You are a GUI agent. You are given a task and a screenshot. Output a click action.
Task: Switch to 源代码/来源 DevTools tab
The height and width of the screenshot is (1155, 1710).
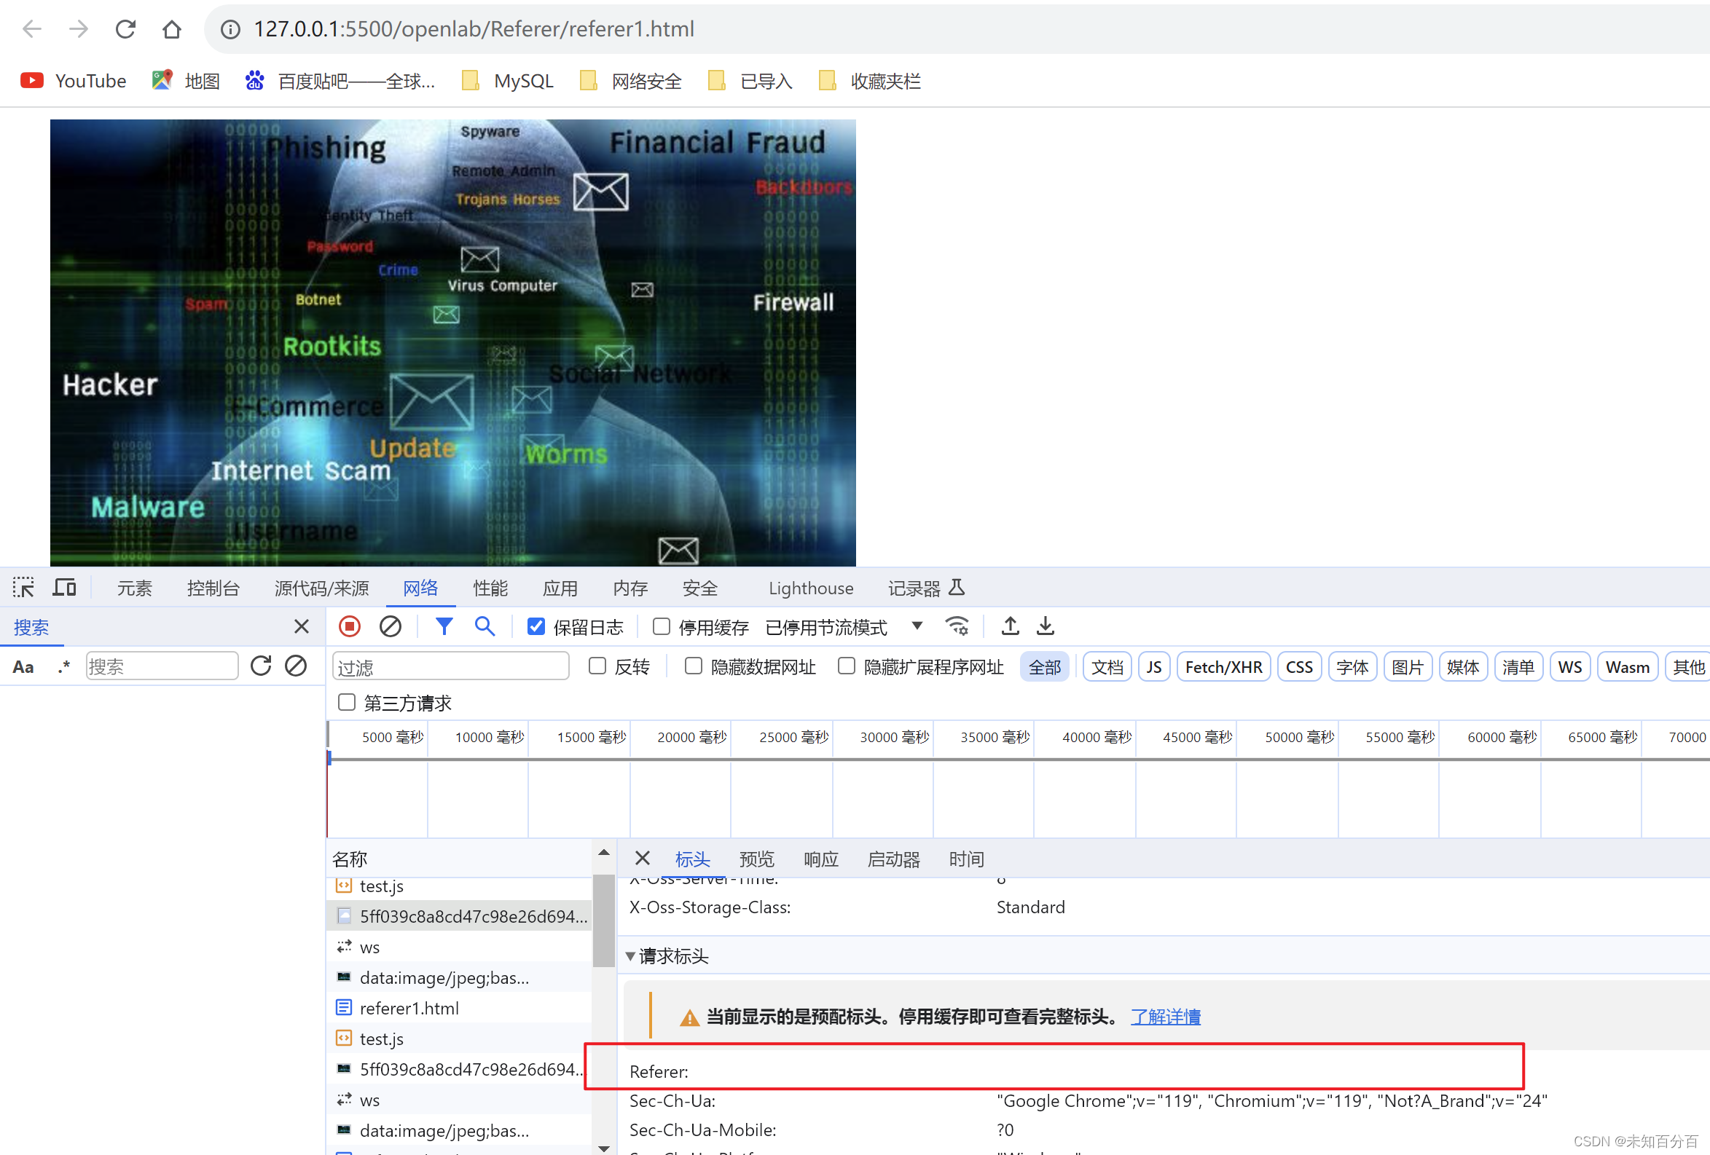point(321,588)
